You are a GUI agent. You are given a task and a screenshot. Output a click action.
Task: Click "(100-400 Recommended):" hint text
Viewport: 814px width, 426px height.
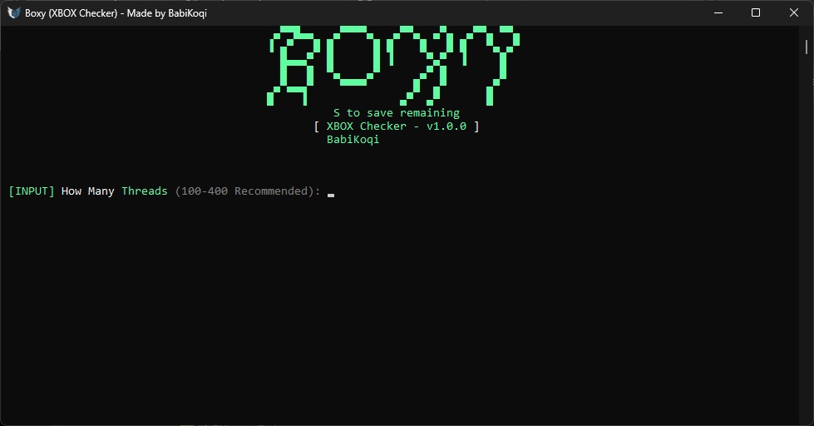click(248, 191)
